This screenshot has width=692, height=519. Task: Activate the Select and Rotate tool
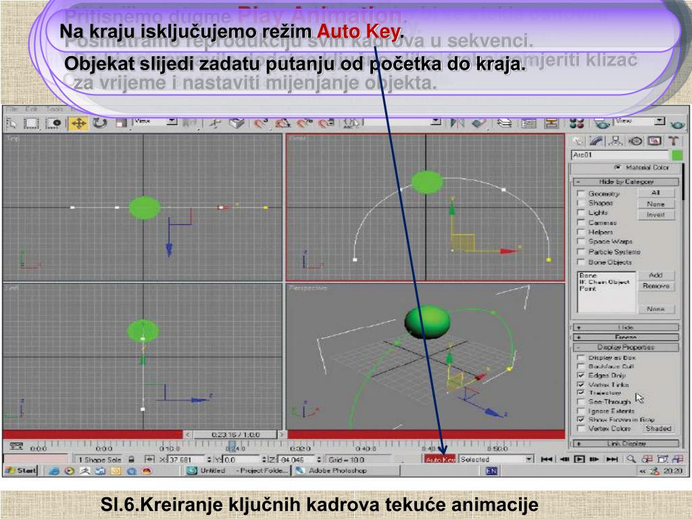coord(100,124)
